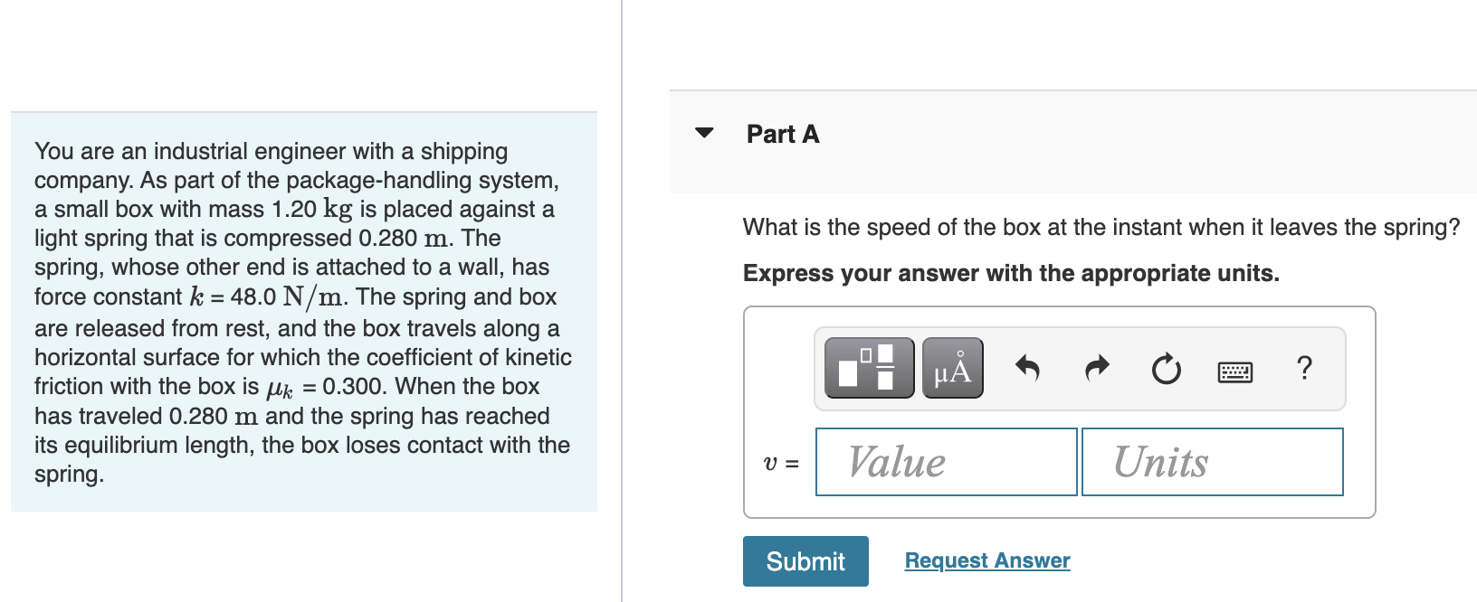1477x602 pixels.
Task: Select the Part A header
Action: [x=782, y=133]
